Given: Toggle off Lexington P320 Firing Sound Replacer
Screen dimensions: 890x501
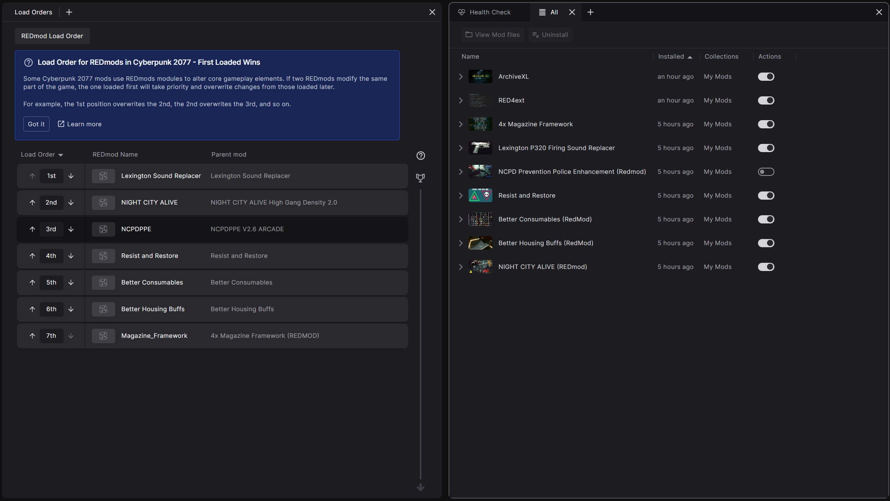Looking at the screenshot, I should click(x=766, y=148).
